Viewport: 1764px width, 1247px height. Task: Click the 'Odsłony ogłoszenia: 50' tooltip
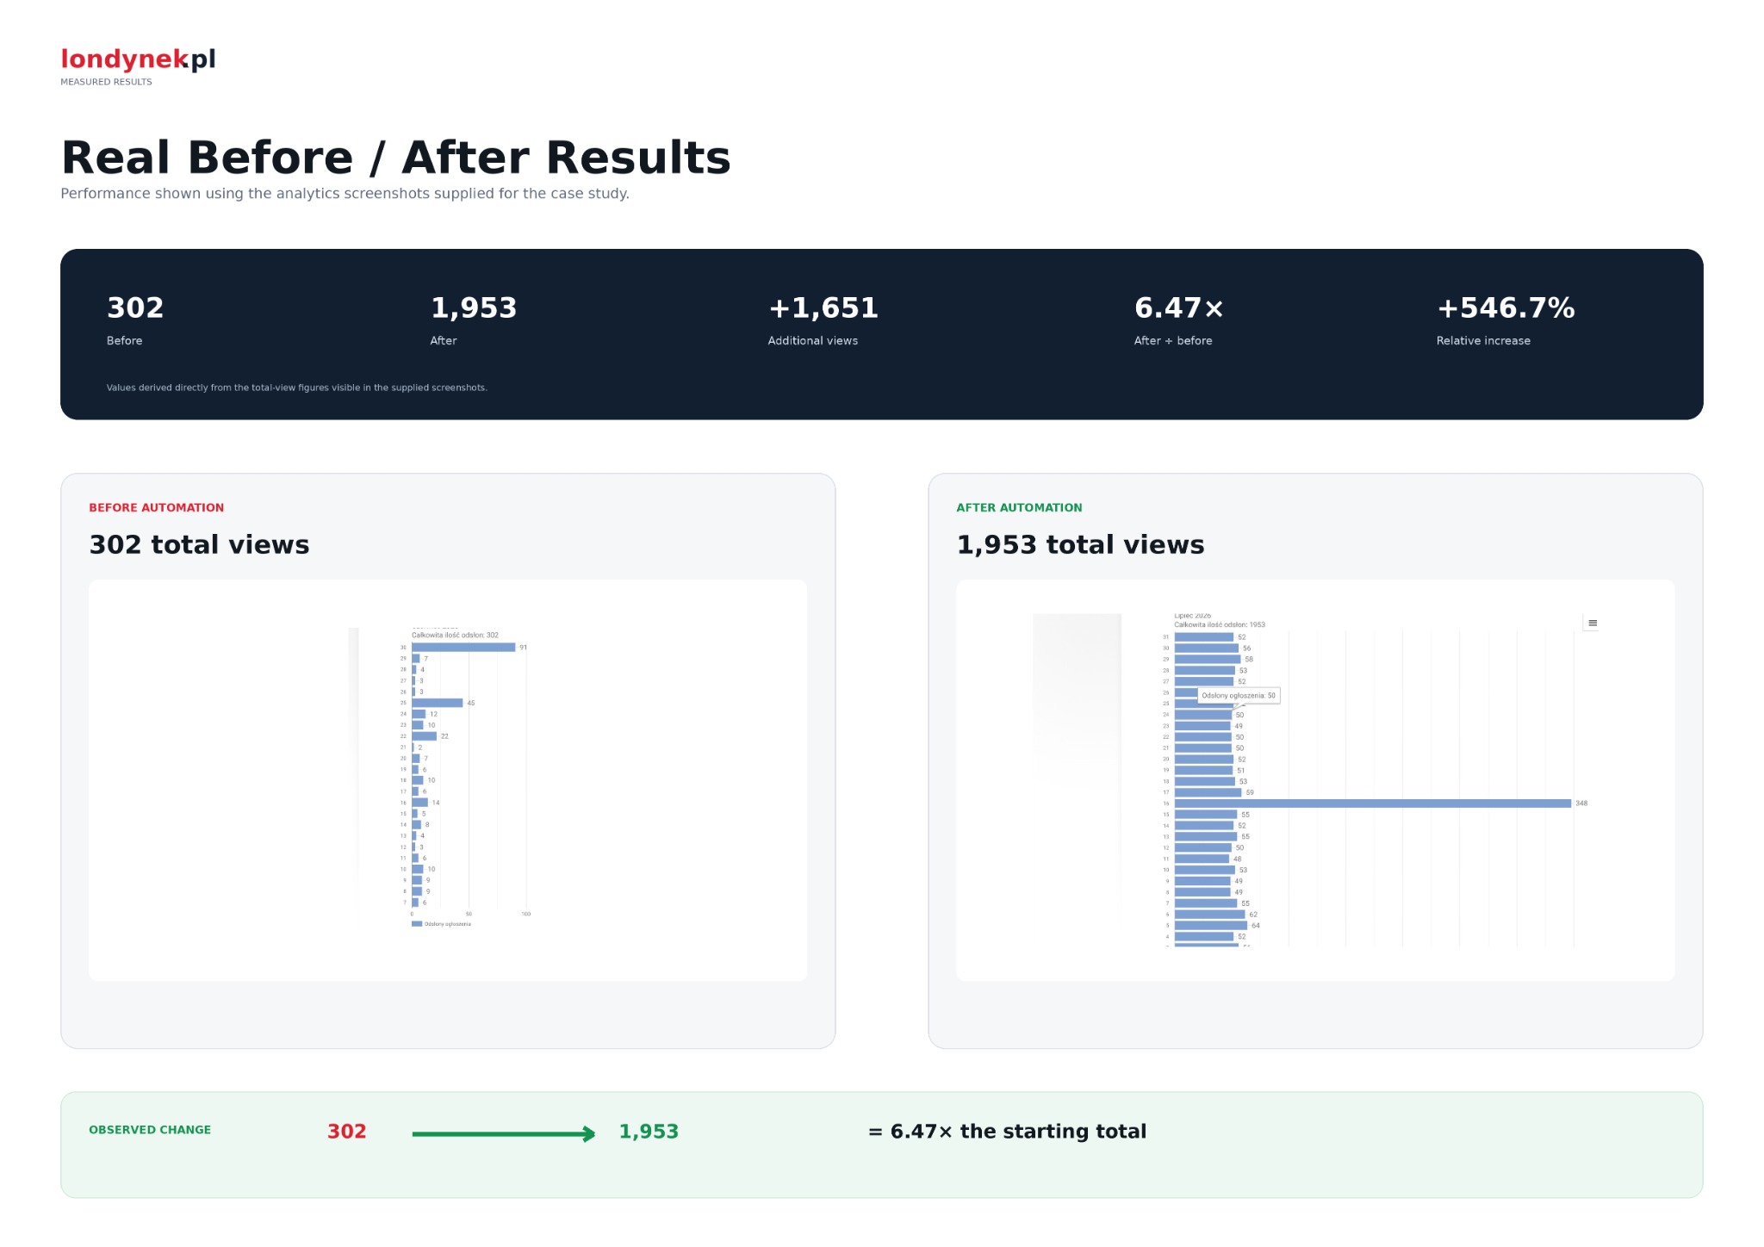pyautogui.click(x=1239, y=696)
